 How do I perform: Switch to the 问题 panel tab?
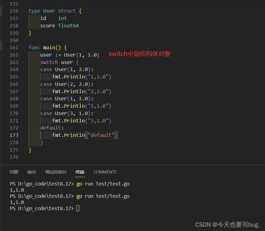point(14,172)
